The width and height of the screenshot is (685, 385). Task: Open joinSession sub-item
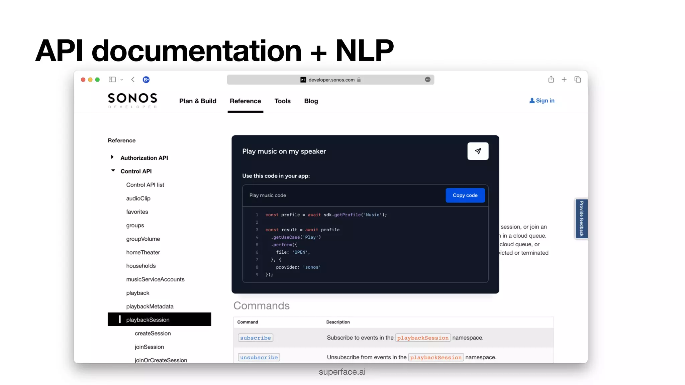click(149, 347)
